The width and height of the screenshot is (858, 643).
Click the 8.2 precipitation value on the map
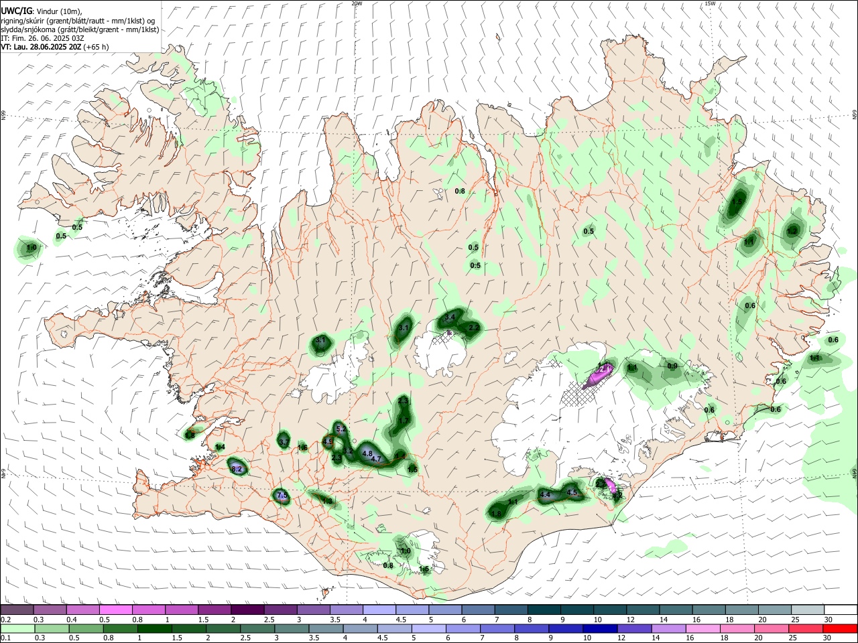[x=237, y=469]
